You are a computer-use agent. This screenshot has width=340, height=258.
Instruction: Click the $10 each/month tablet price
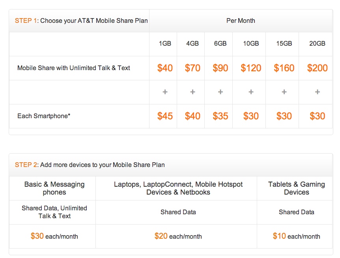(x=296, y=236)
